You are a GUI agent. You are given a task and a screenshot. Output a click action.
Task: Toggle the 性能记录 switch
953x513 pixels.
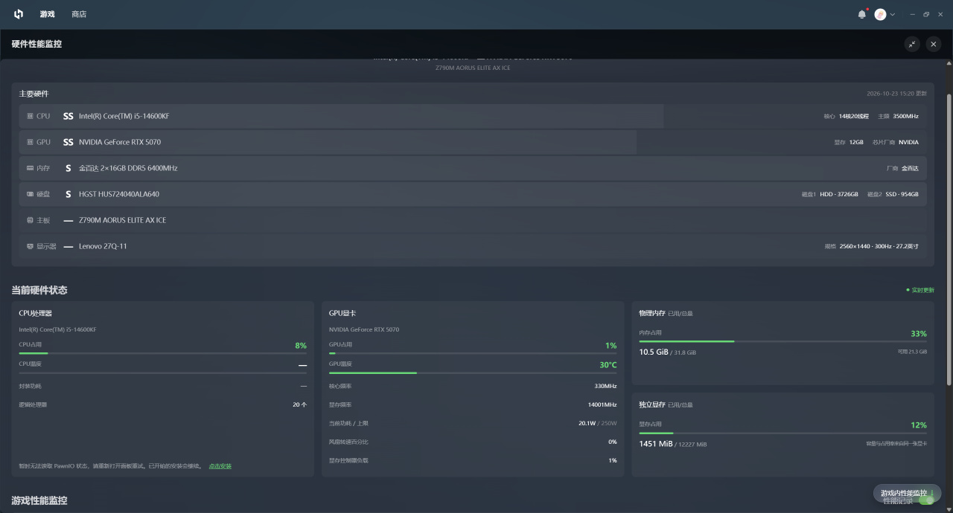coord(926,500)
